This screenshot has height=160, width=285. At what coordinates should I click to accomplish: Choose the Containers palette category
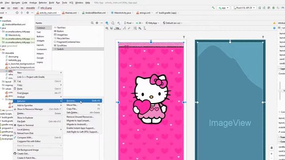pos(41,49)
